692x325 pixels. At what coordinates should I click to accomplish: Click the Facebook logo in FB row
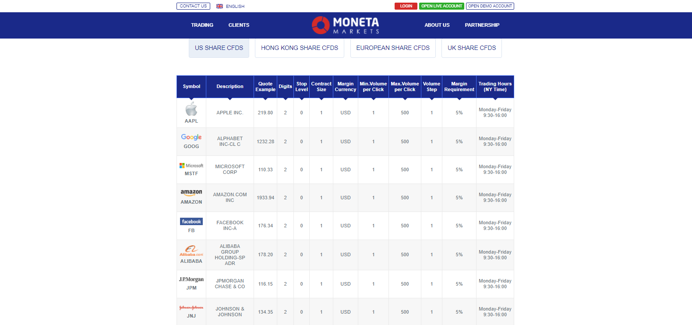point(191,222)
